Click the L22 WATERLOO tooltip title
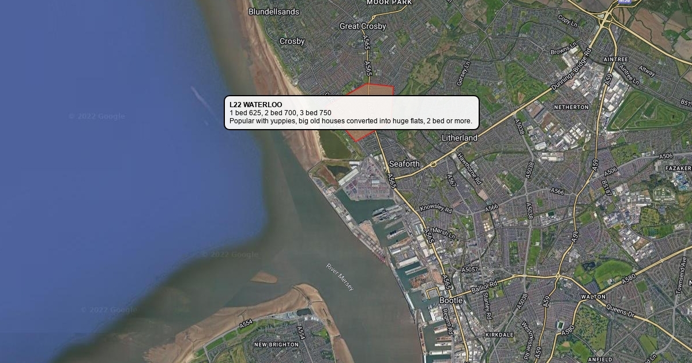 point(256,105)
